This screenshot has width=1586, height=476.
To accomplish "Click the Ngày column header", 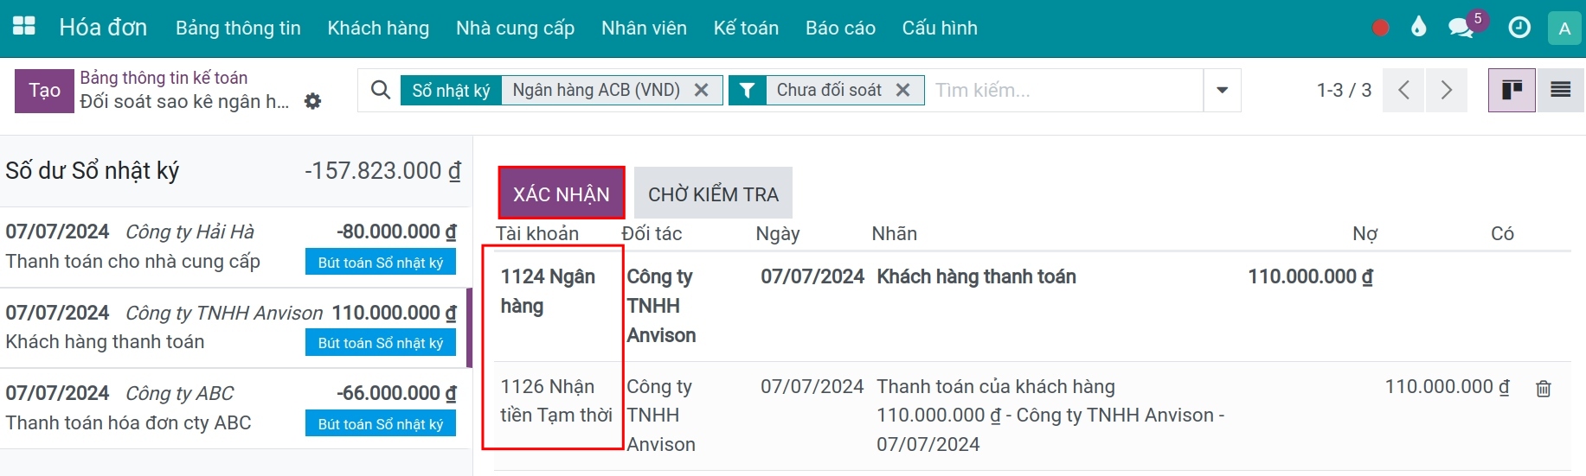I will tap(778, 233).
